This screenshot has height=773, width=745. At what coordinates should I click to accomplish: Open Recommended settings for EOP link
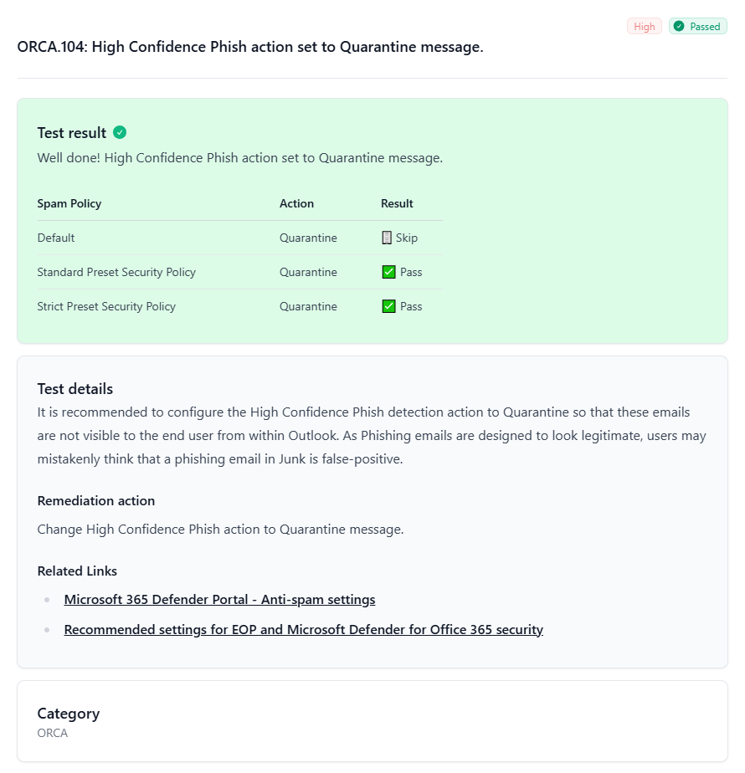tap(303, 630)
